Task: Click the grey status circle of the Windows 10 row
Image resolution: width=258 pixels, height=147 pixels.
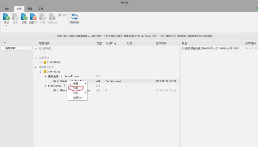Action: 54,81
